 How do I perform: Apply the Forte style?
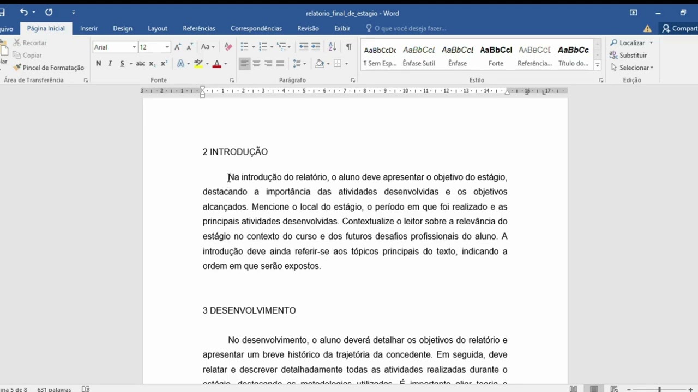(x=496, y=55)
